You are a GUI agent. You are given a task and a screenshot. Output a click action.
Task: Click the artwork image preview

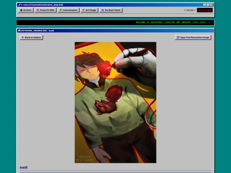tap(115, 103)
